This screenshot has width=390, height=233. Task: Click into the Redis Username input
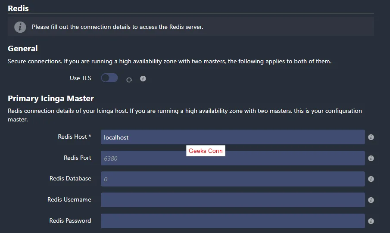pyautogui.click(x=233, y=200)
